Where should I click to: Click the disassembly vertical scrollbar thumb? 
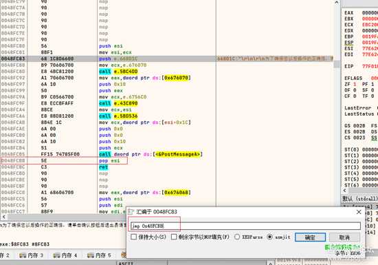coord(337,64)
